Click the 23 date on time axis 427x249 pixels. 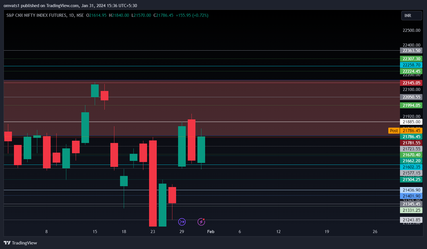coord(153,232)
